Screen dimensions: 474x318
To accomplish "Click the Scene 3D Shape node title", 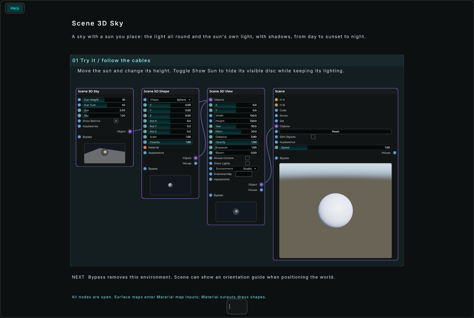I will [x=156, y=91].
